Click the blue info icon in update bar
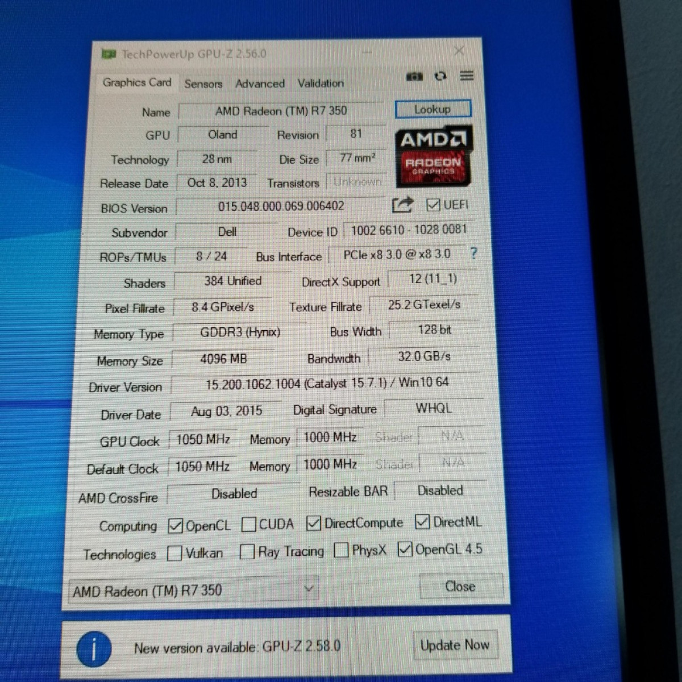Image resolution: width=682 pixels, height=682 pixels. (x=94, y=648)
